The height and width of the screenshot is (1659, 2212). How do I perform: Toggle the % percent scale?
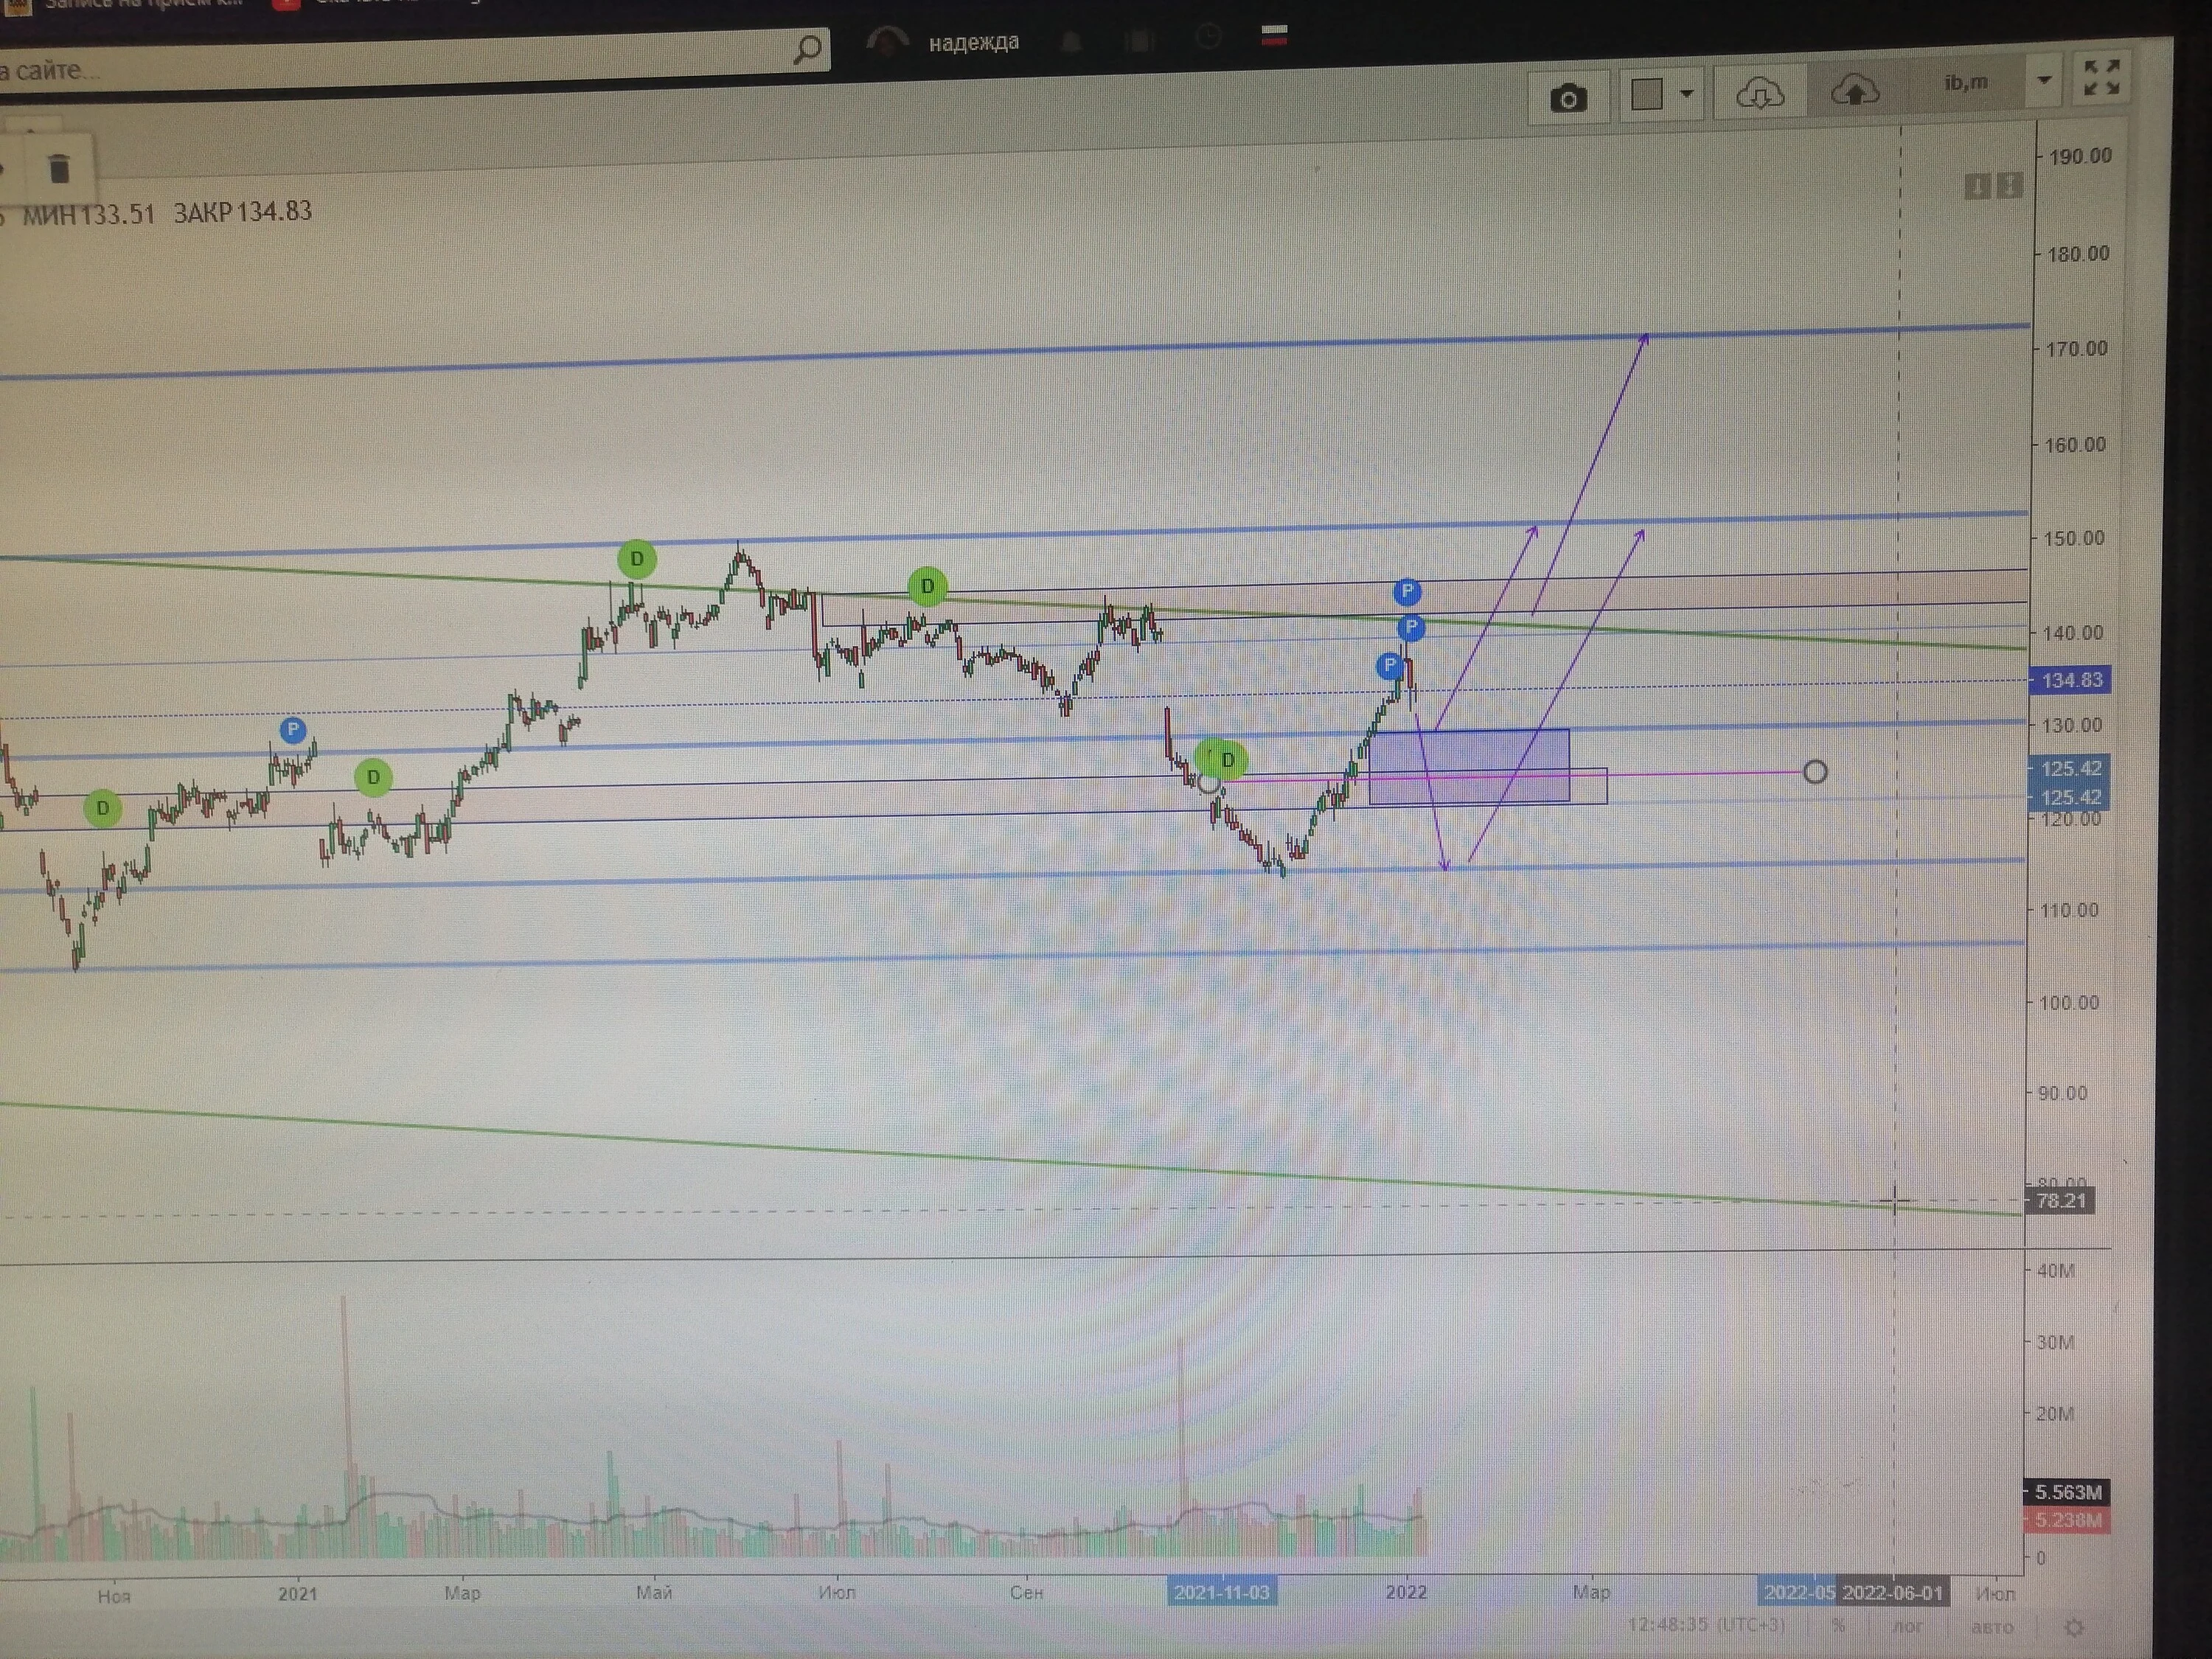click(1839, 1626)
